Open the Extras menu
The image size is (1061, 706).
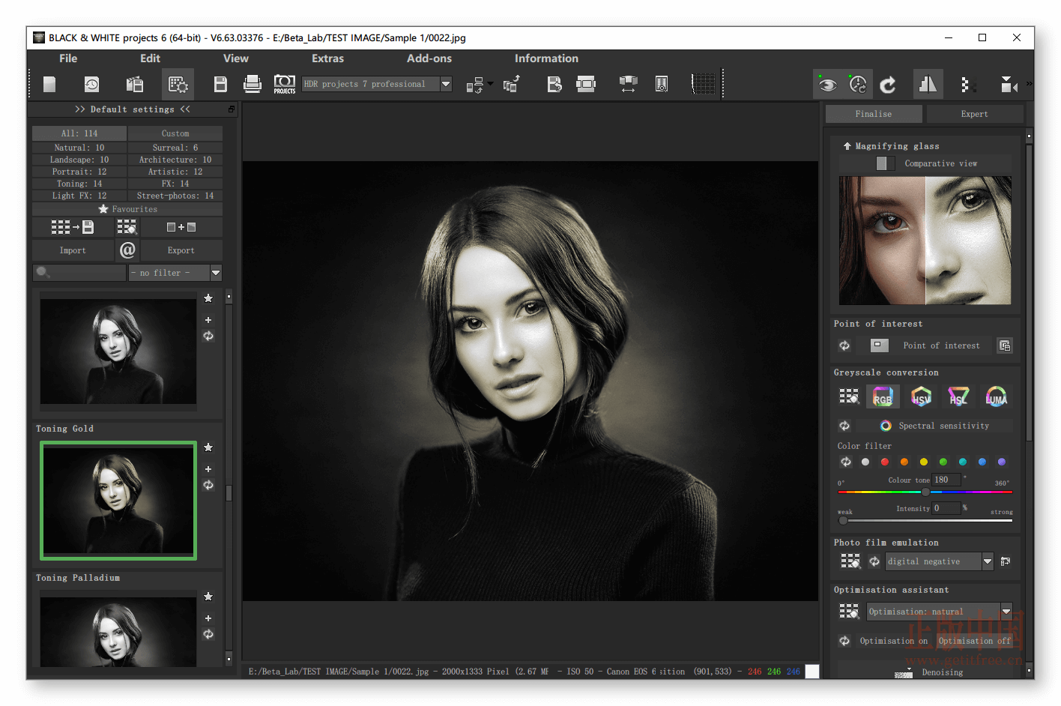[x=327, y=58]
